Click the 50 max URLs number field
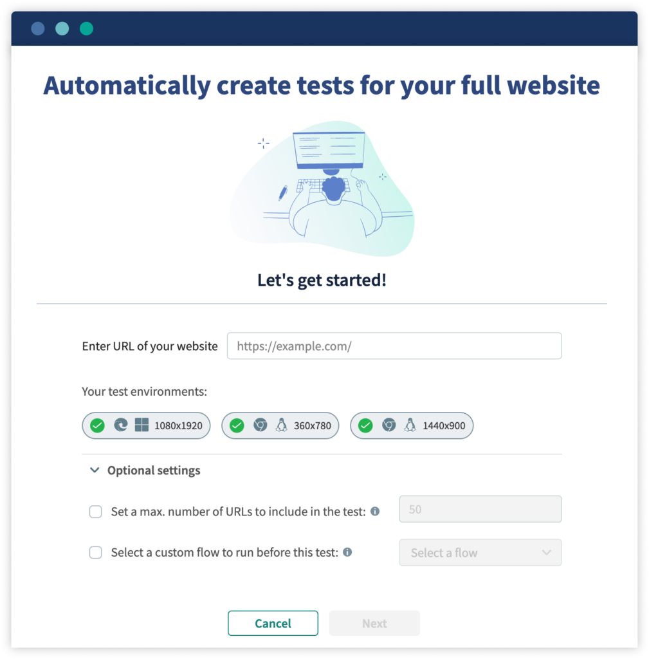The width and height of the screenshot is (649, 659). tap(480, 508)
